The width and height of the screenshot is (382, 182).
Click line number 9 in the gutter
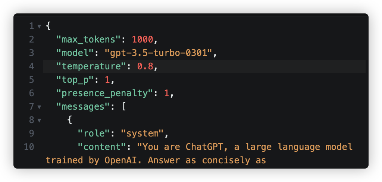click(31, 134)
